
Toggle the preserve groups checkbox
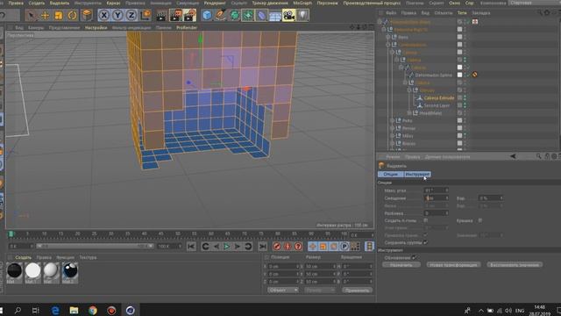tap(425, 242)
